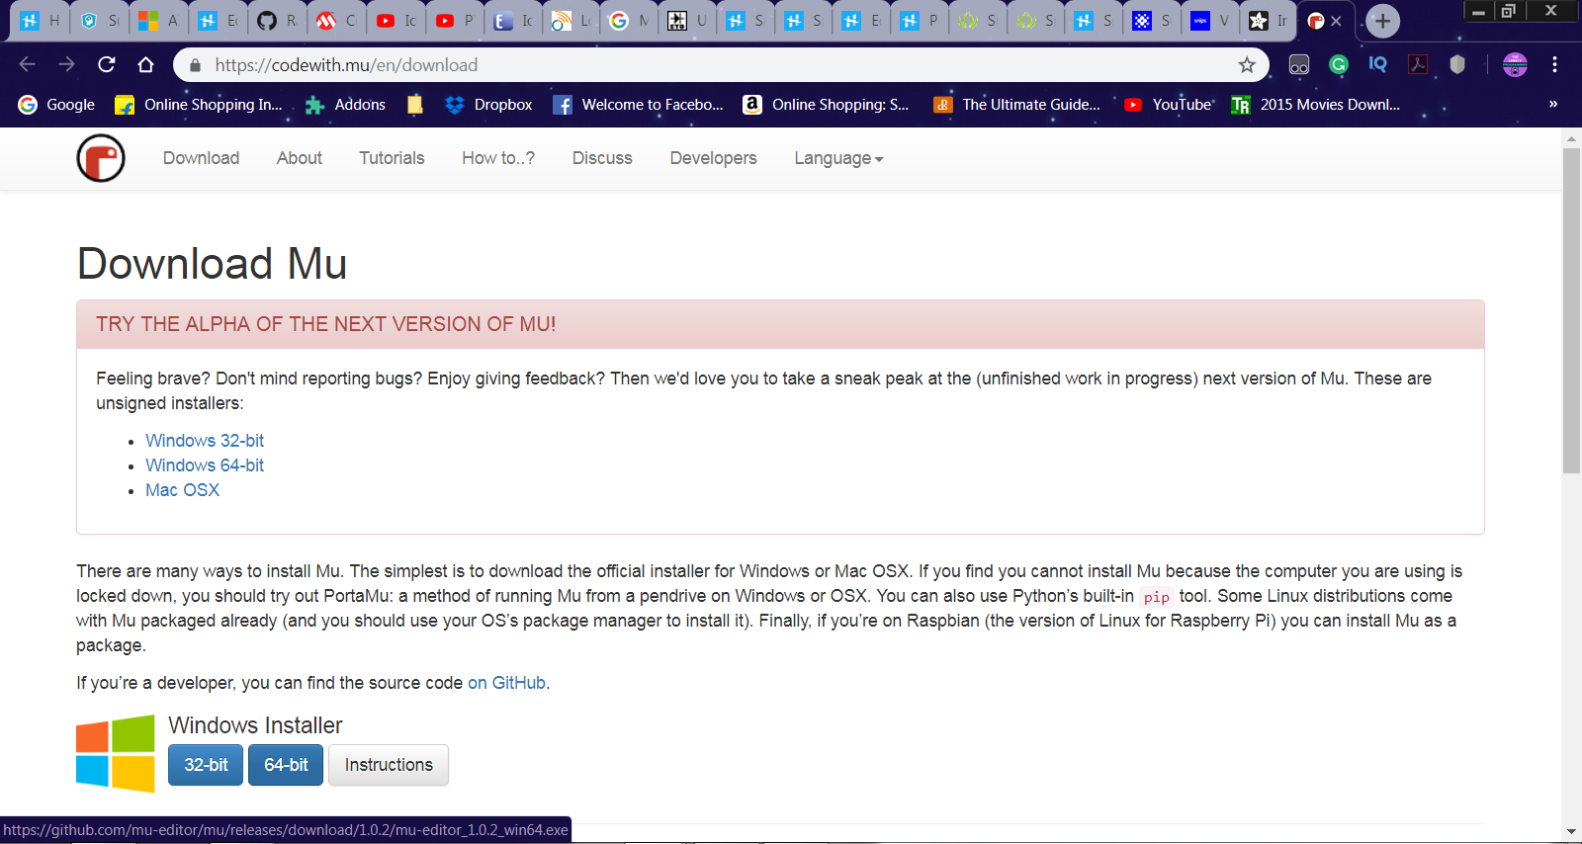Open the Adobe Acrobat PDF extension

[1417, 64]
